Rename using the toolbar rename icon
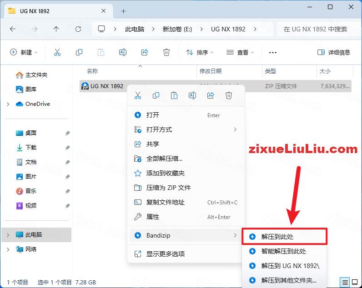Viewport: 362px width, 288px height. (x=123, y=52)
